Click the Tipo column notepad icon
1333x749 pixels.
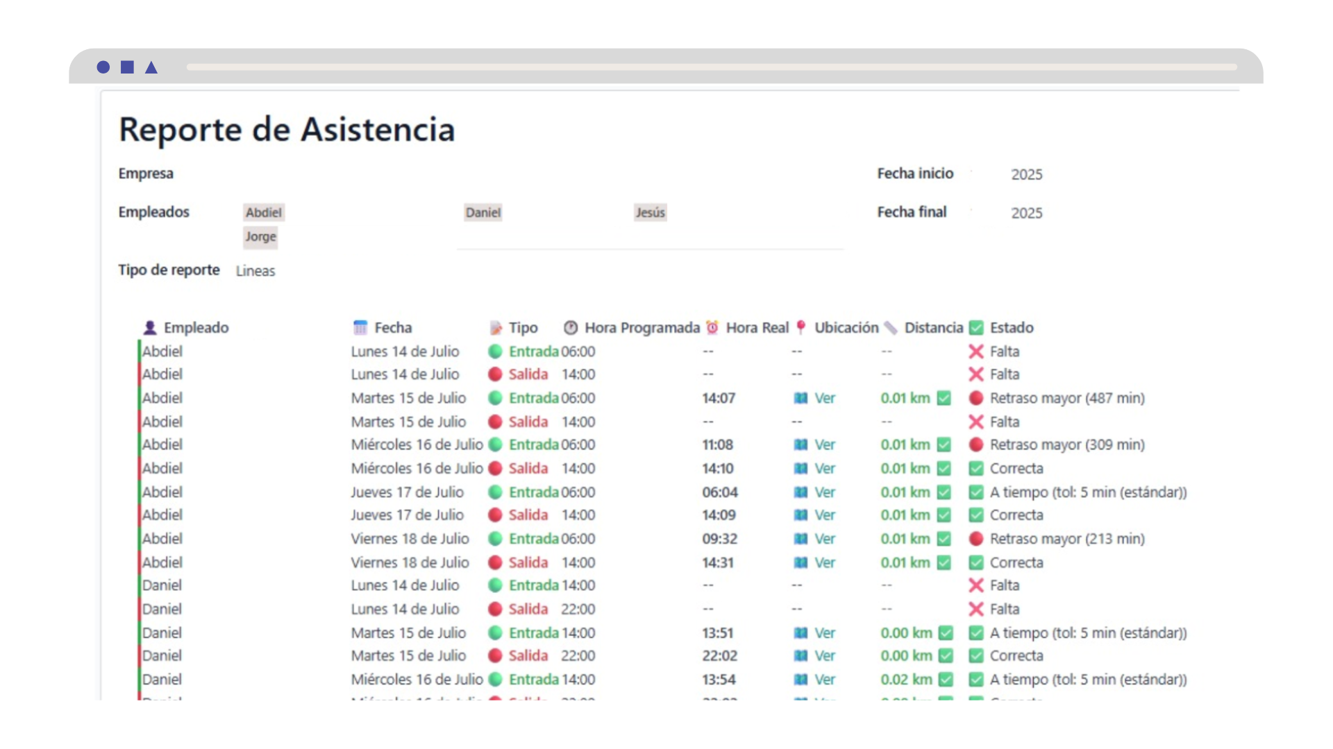496,327
